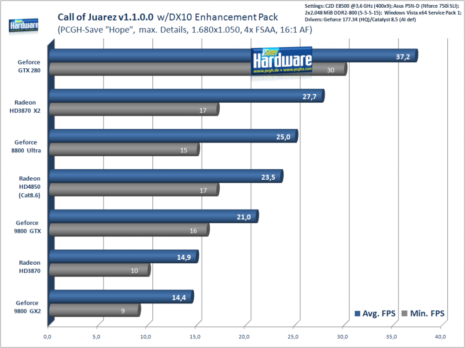Click the '15,0' x-axis label
The image size is (465, 348).
[x=195, y=337]
